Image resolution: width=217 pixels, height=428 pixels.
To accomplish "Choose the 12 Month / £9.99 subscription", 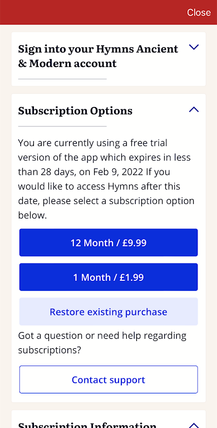I will 108,242.
